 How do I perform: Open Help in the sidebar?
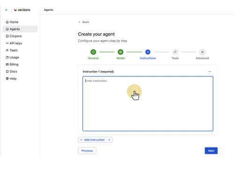tap(20, 78)
